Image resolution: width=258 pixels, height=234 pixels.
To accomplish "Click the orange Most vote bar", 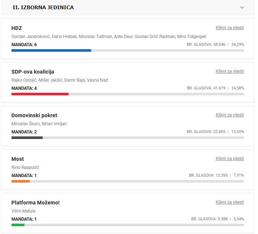I will click(20, 181).
